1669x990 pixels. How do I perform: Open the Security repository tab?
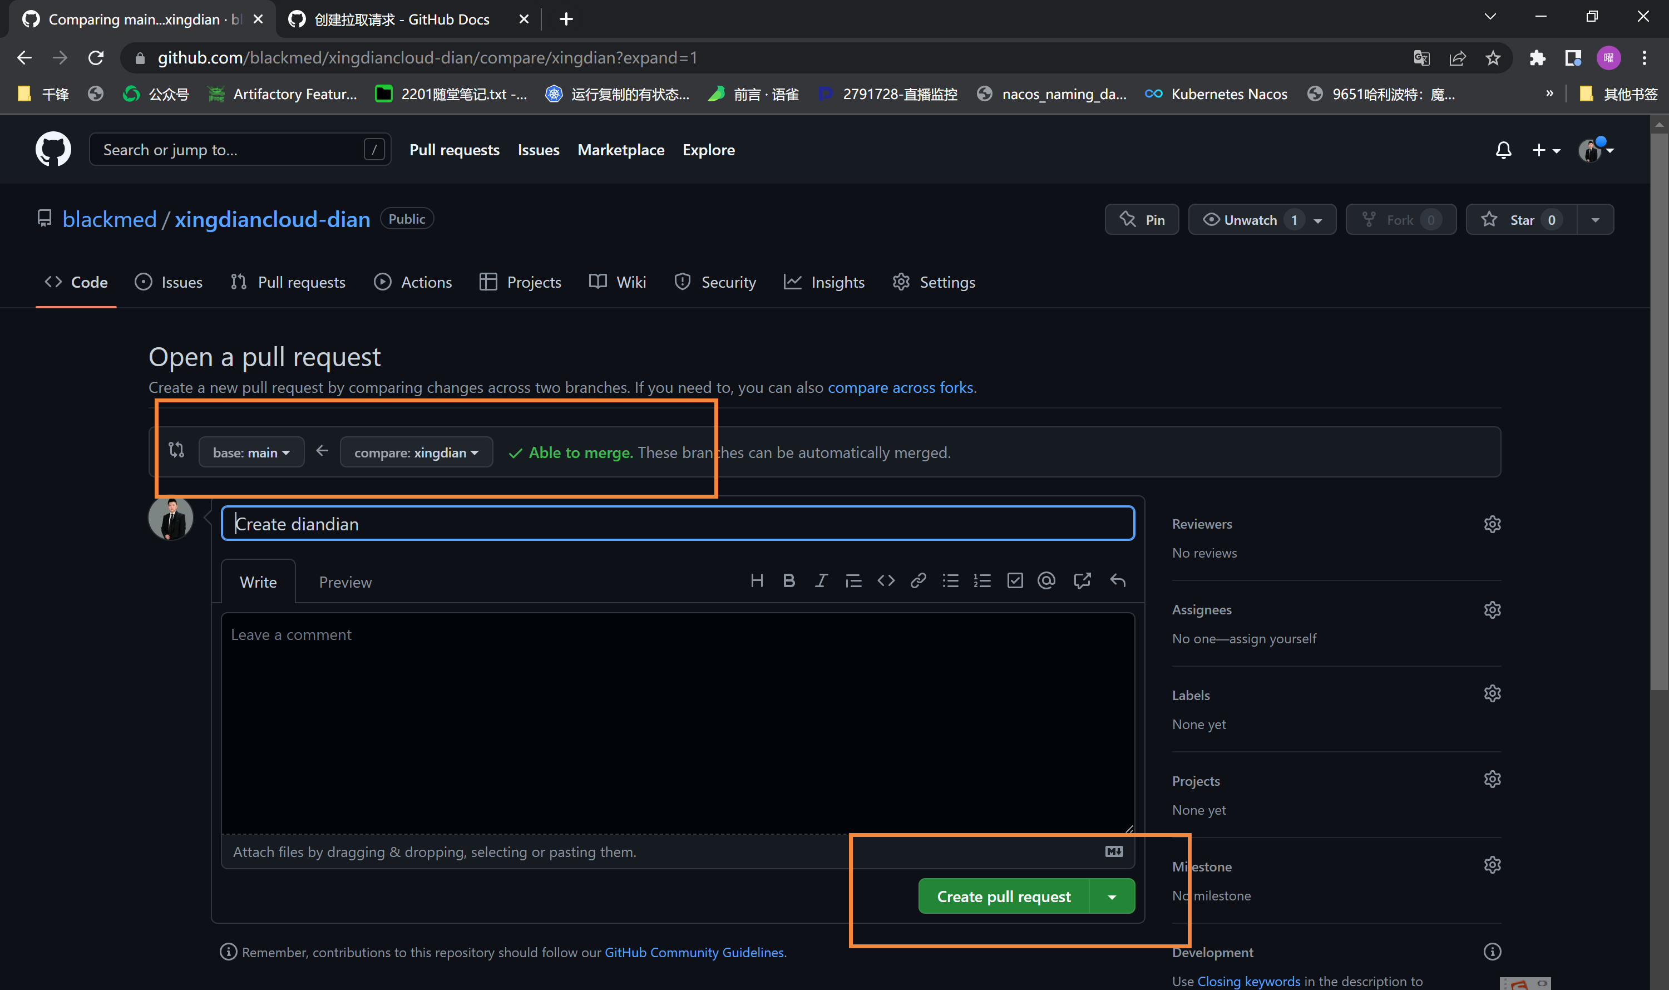(715, 283)
